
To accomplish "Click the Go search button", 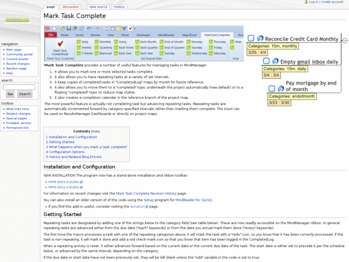I will 10,94.
